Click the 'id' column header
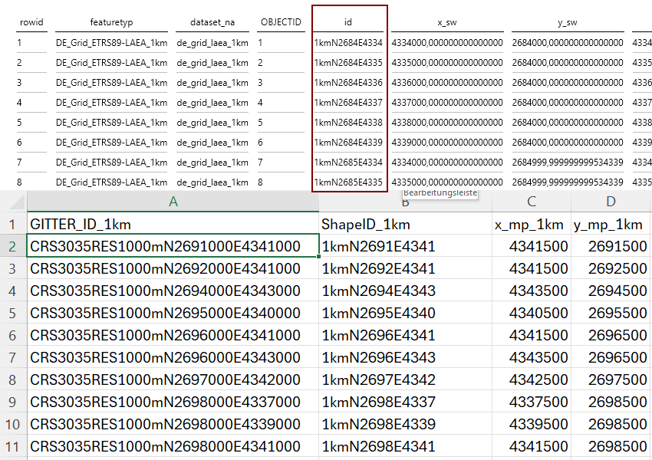Image resolution: width=652 pixels, height=460 pixels. 347,23
